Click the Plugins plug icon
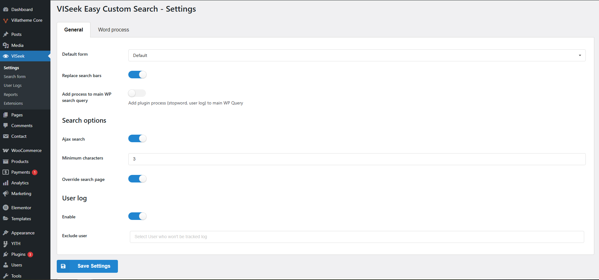This screenshot has height=280, width=599. tap(6, 254)
